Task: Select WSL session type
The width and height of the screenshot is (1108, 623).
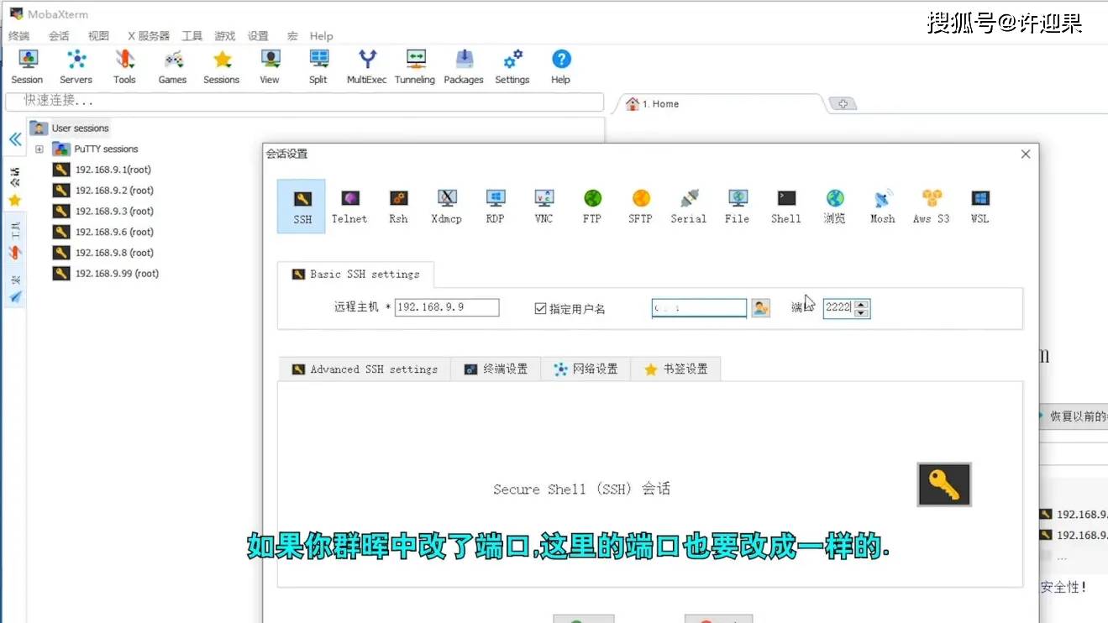Action: pos(980,207)
